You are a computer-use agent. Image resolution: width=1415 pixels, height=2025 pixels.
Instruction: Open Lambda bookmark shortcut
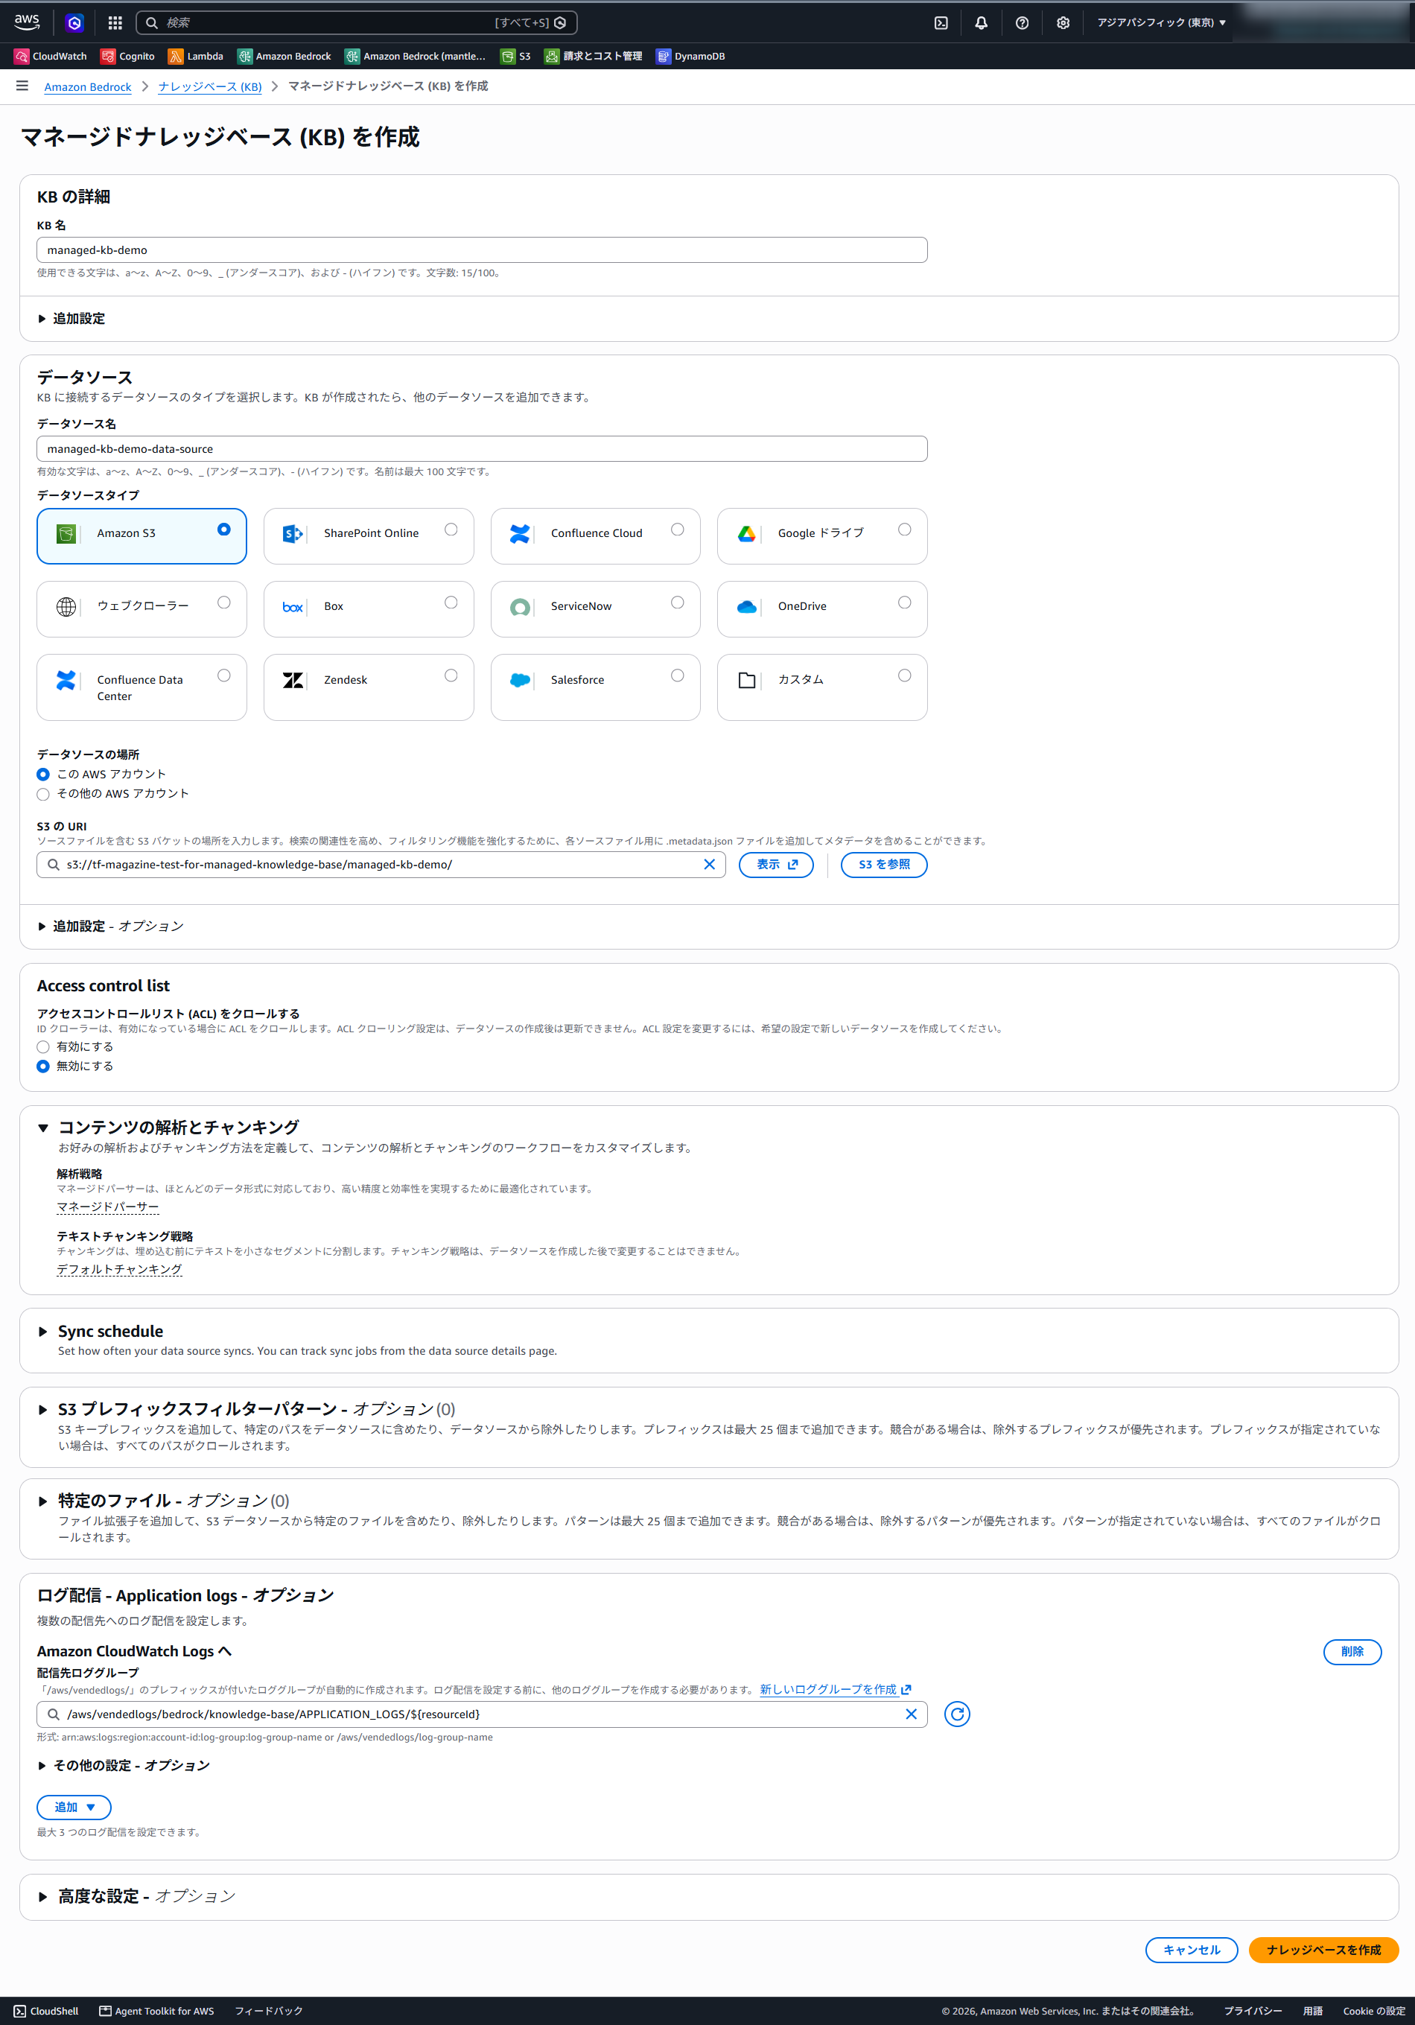pyautogui.click(x=196, y=57)
